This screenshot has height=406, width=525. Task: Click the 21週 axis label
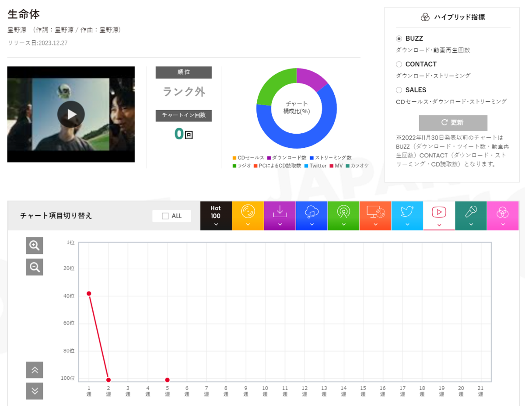pos(480,391)
